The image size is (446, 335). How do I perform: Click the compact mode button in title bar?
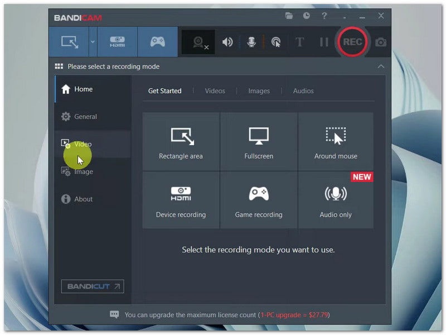pyautogui.click(x=345, y=17)
